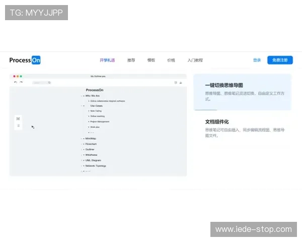Click the magnifier search icon
302x242 pixels.
[x=49, y=83]
